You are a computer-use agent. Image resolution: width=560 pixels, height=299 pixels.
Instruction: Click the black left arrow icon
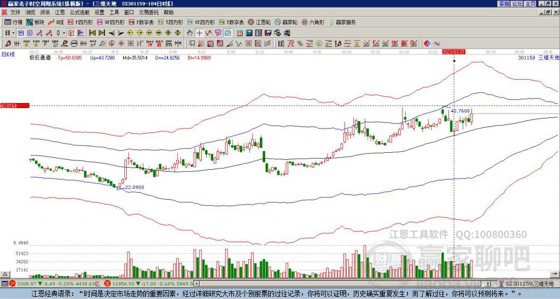(x=112, y=33)
